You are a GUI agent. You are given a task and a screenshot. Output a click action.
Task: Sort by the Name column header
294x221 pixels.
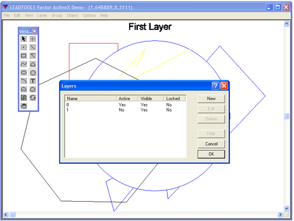(x=90, y=98)
